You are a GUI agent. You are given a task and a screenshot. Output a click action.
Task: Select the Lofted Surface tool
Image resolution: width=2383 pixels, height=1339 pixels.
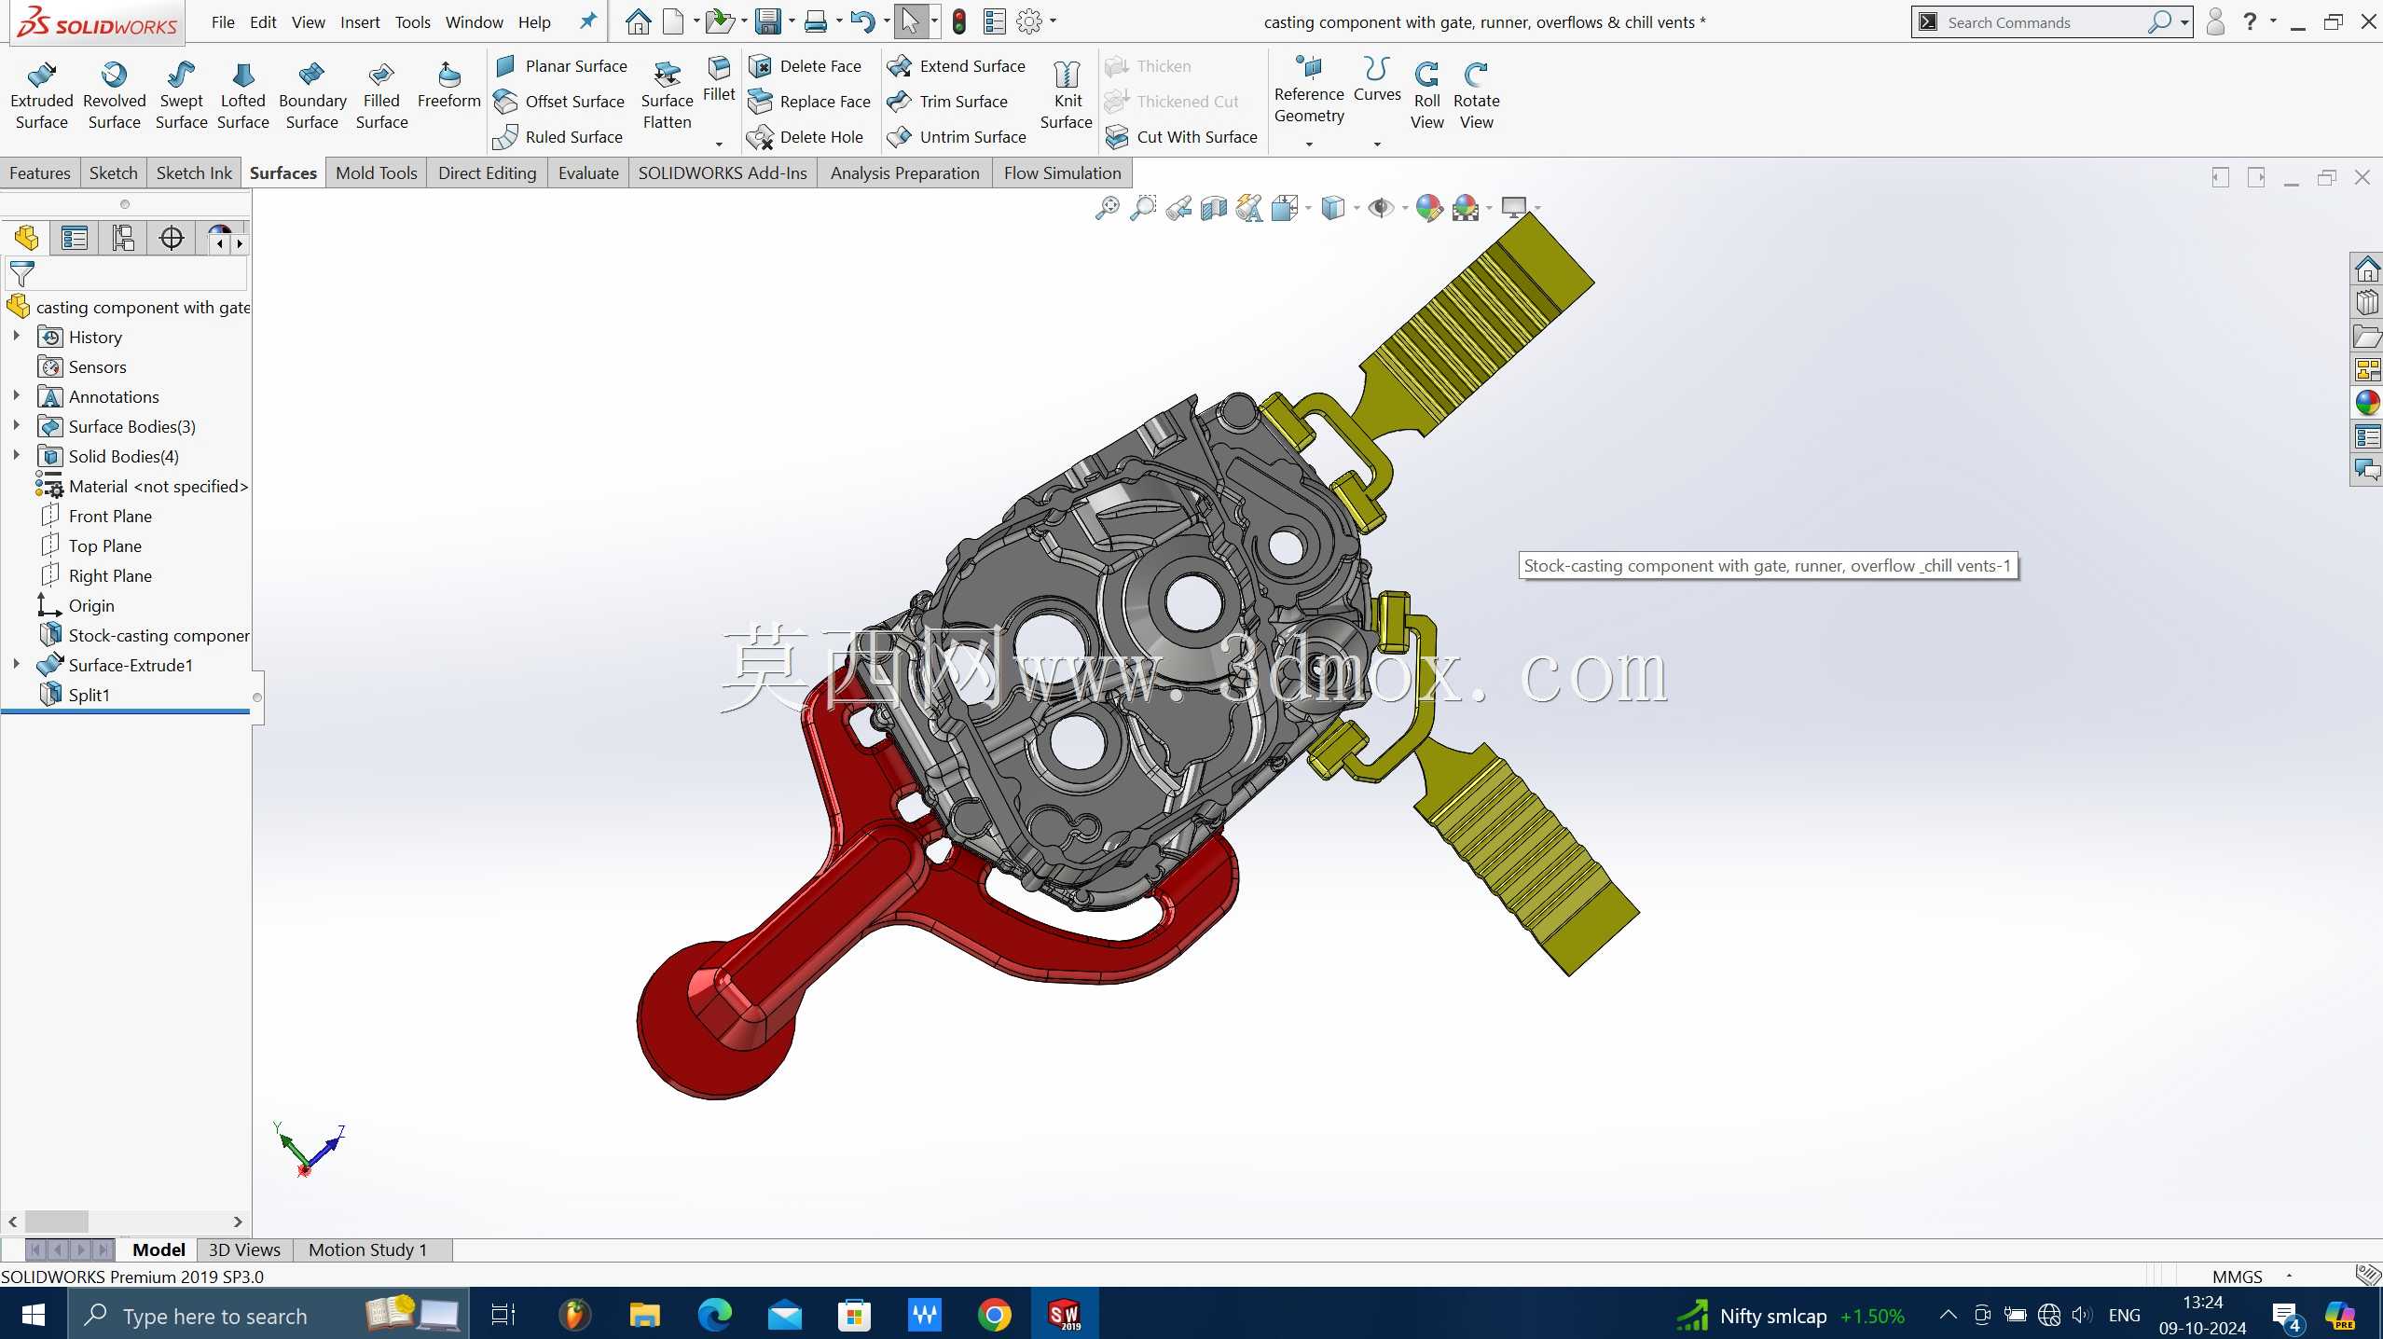tap(242, 96)
